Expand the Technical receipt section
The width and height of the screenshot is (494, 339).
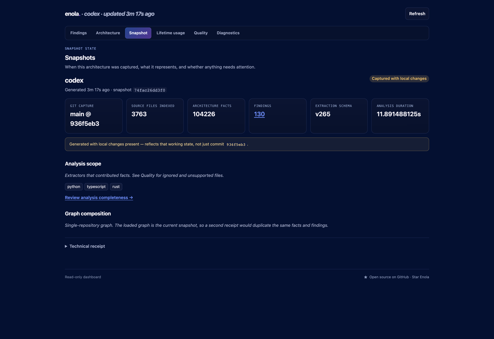point(85,246)
